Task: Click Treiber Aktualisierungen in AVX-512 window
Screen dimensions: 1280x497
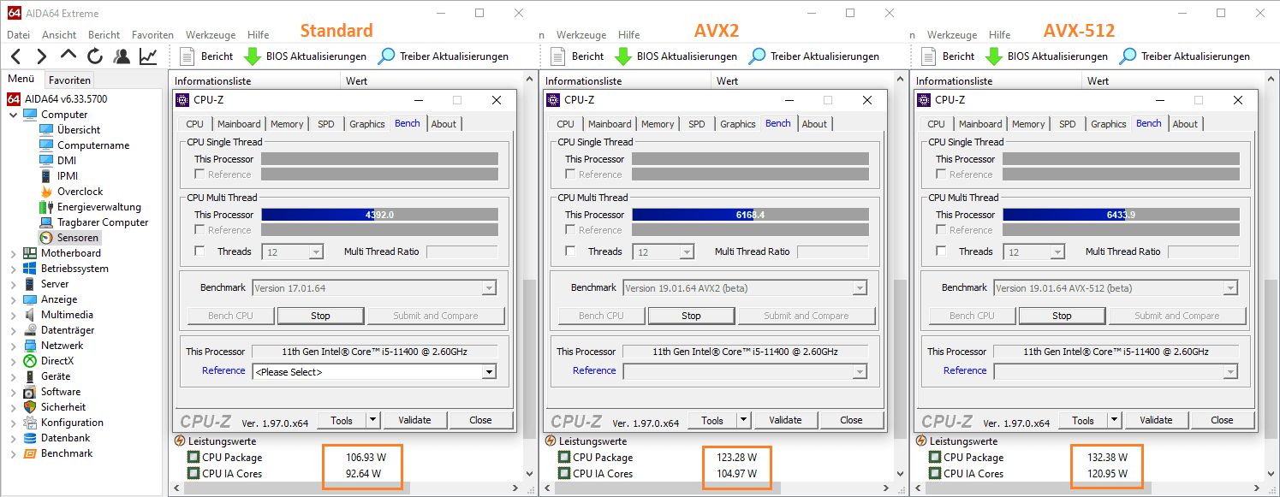Action: (1185, 56)
